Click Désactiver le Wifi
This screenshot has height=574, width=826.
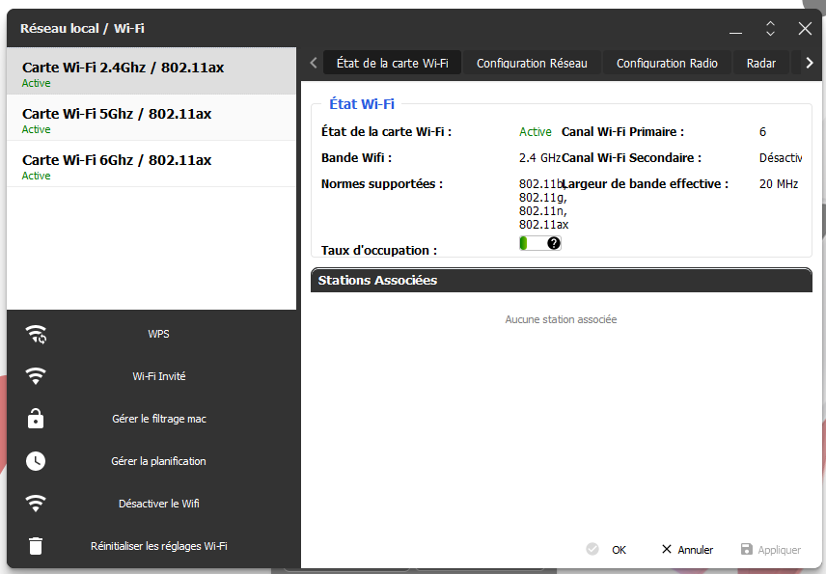[151, 504]
